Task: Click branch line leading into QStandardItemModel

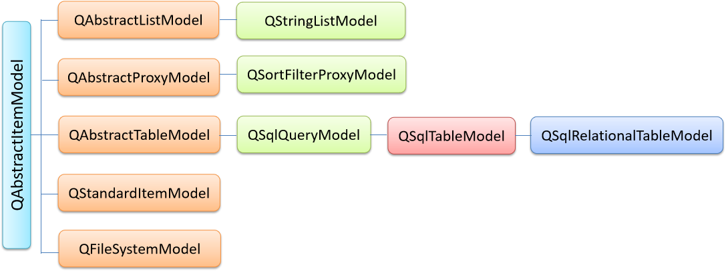Action: click(x=50, y=194)
